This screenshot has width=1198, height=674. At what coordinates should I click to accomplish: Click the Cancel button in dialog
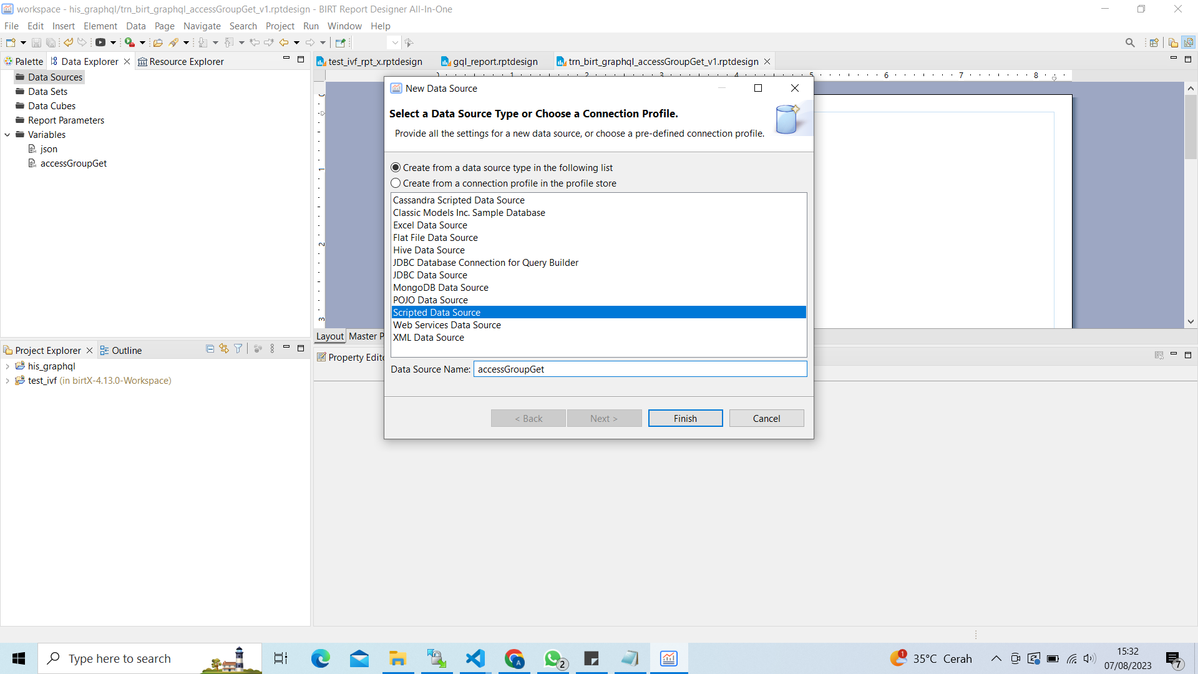(x=766, y=418)
